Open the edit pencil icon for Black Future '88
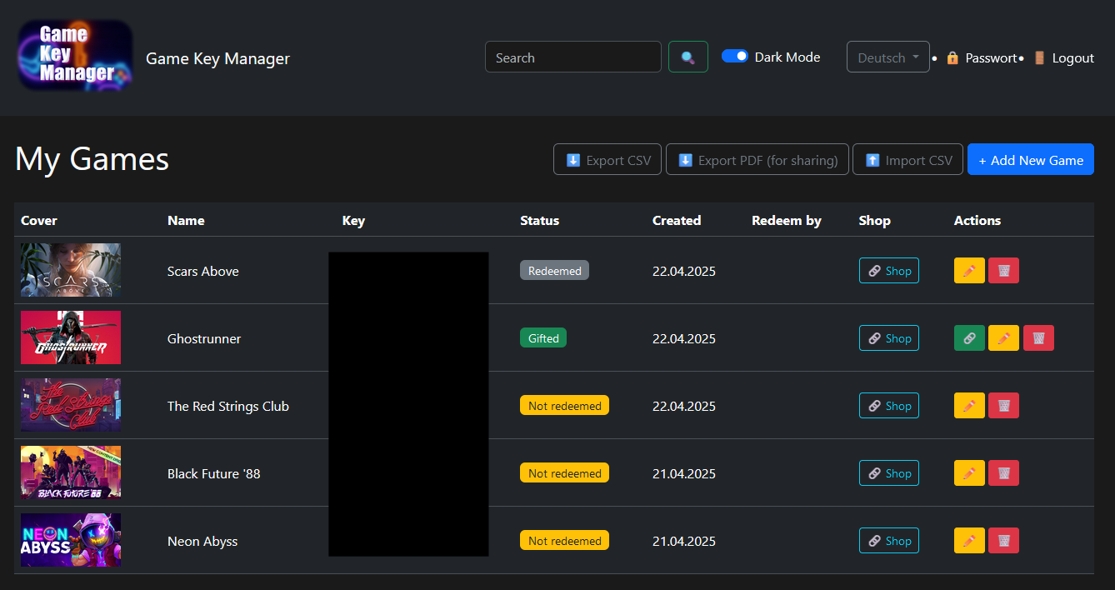1115x590 pixels. [x=968, y=472]
